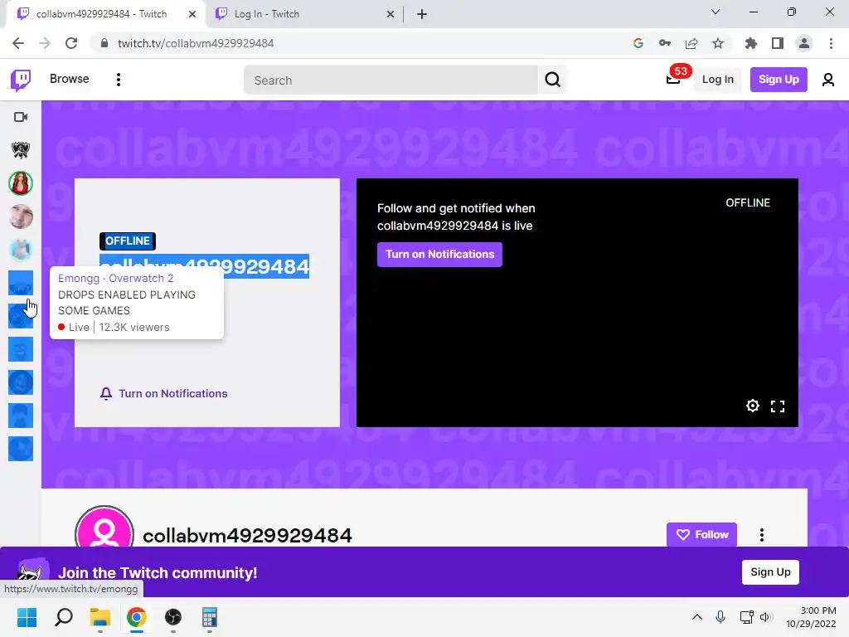Open the three-dot menu next to Browse
The image size is (849, 637).
click(119, 80)
